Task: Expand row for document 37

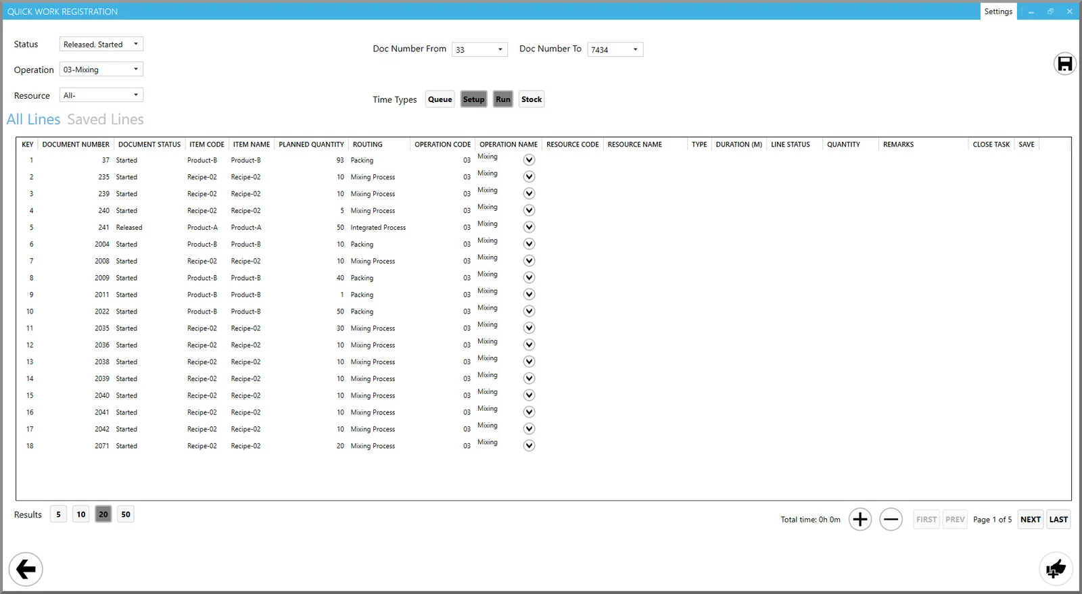Action: (530, 160)
